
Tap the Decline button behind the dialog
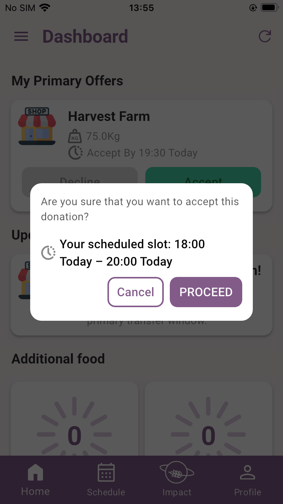pos(80,176)
